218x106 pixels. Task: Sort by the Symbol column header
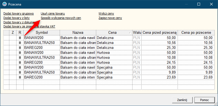tap(42, 32)
